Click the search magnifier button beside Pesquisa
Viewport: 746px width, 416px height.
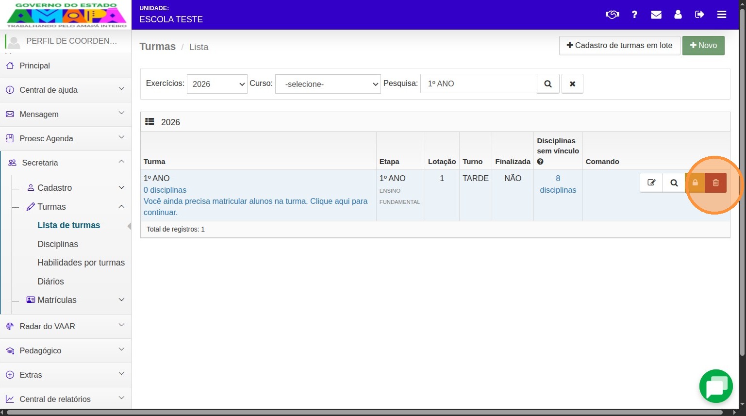pos(548,83)
